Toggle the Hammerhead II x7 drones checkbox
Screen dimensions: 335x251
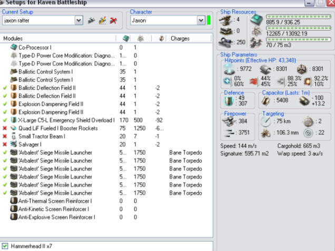[x=5, y=246]
